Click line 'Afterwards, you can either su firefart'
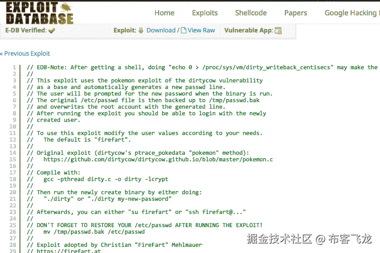The height and width of the screenshot is (253, 380). (x=136, y=212)
